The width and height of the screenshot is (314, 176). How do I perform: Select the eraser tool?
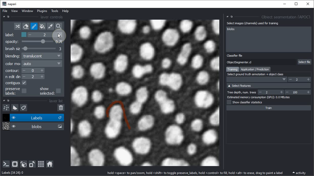coord(26,26)
